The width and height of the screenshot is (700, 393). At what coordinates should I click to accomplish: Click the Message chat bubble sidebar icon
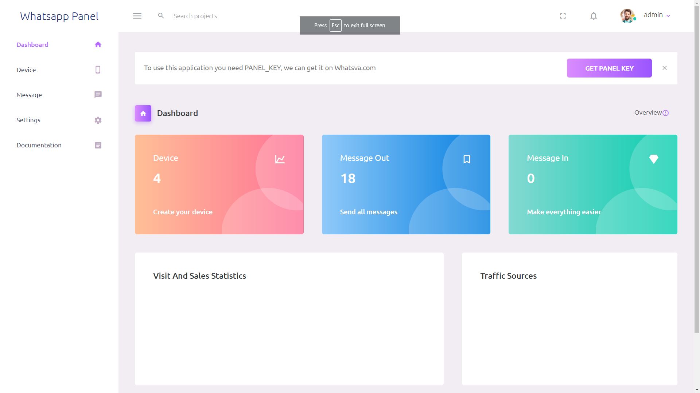click(98, 95)
